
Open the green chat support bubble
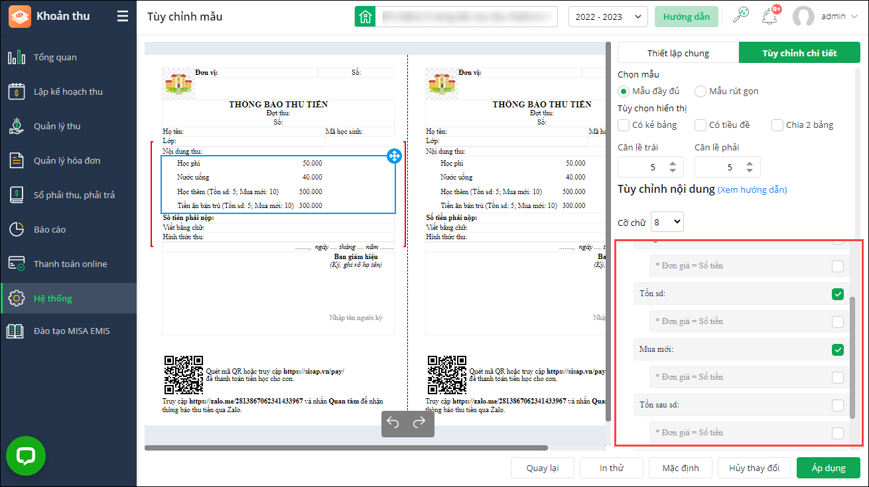pyautogui.click(x=26, y=455)
